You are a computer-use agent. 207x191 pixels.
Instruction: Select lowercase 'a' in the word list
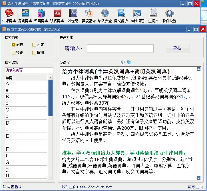click(x=26, y=90)
